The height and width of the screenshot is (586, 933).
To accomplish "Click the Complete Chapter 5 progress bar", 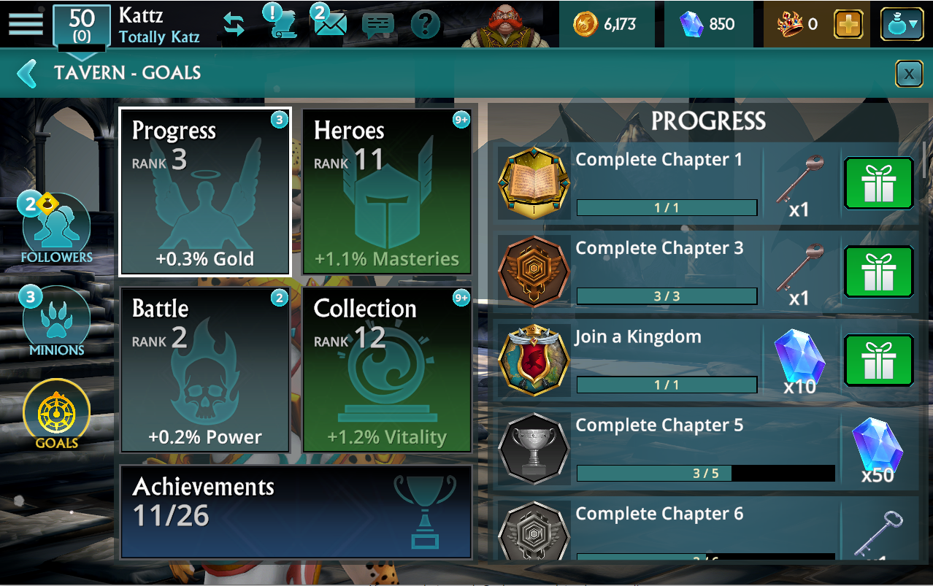I will (x=706, y=474).
